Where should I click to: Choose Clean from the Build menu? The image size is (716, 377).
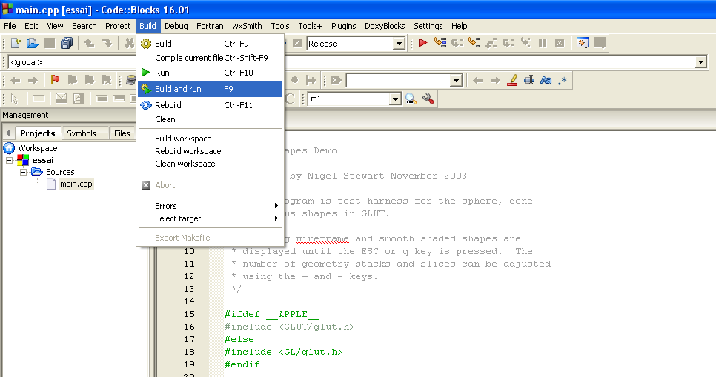click(x=210, y=119)
